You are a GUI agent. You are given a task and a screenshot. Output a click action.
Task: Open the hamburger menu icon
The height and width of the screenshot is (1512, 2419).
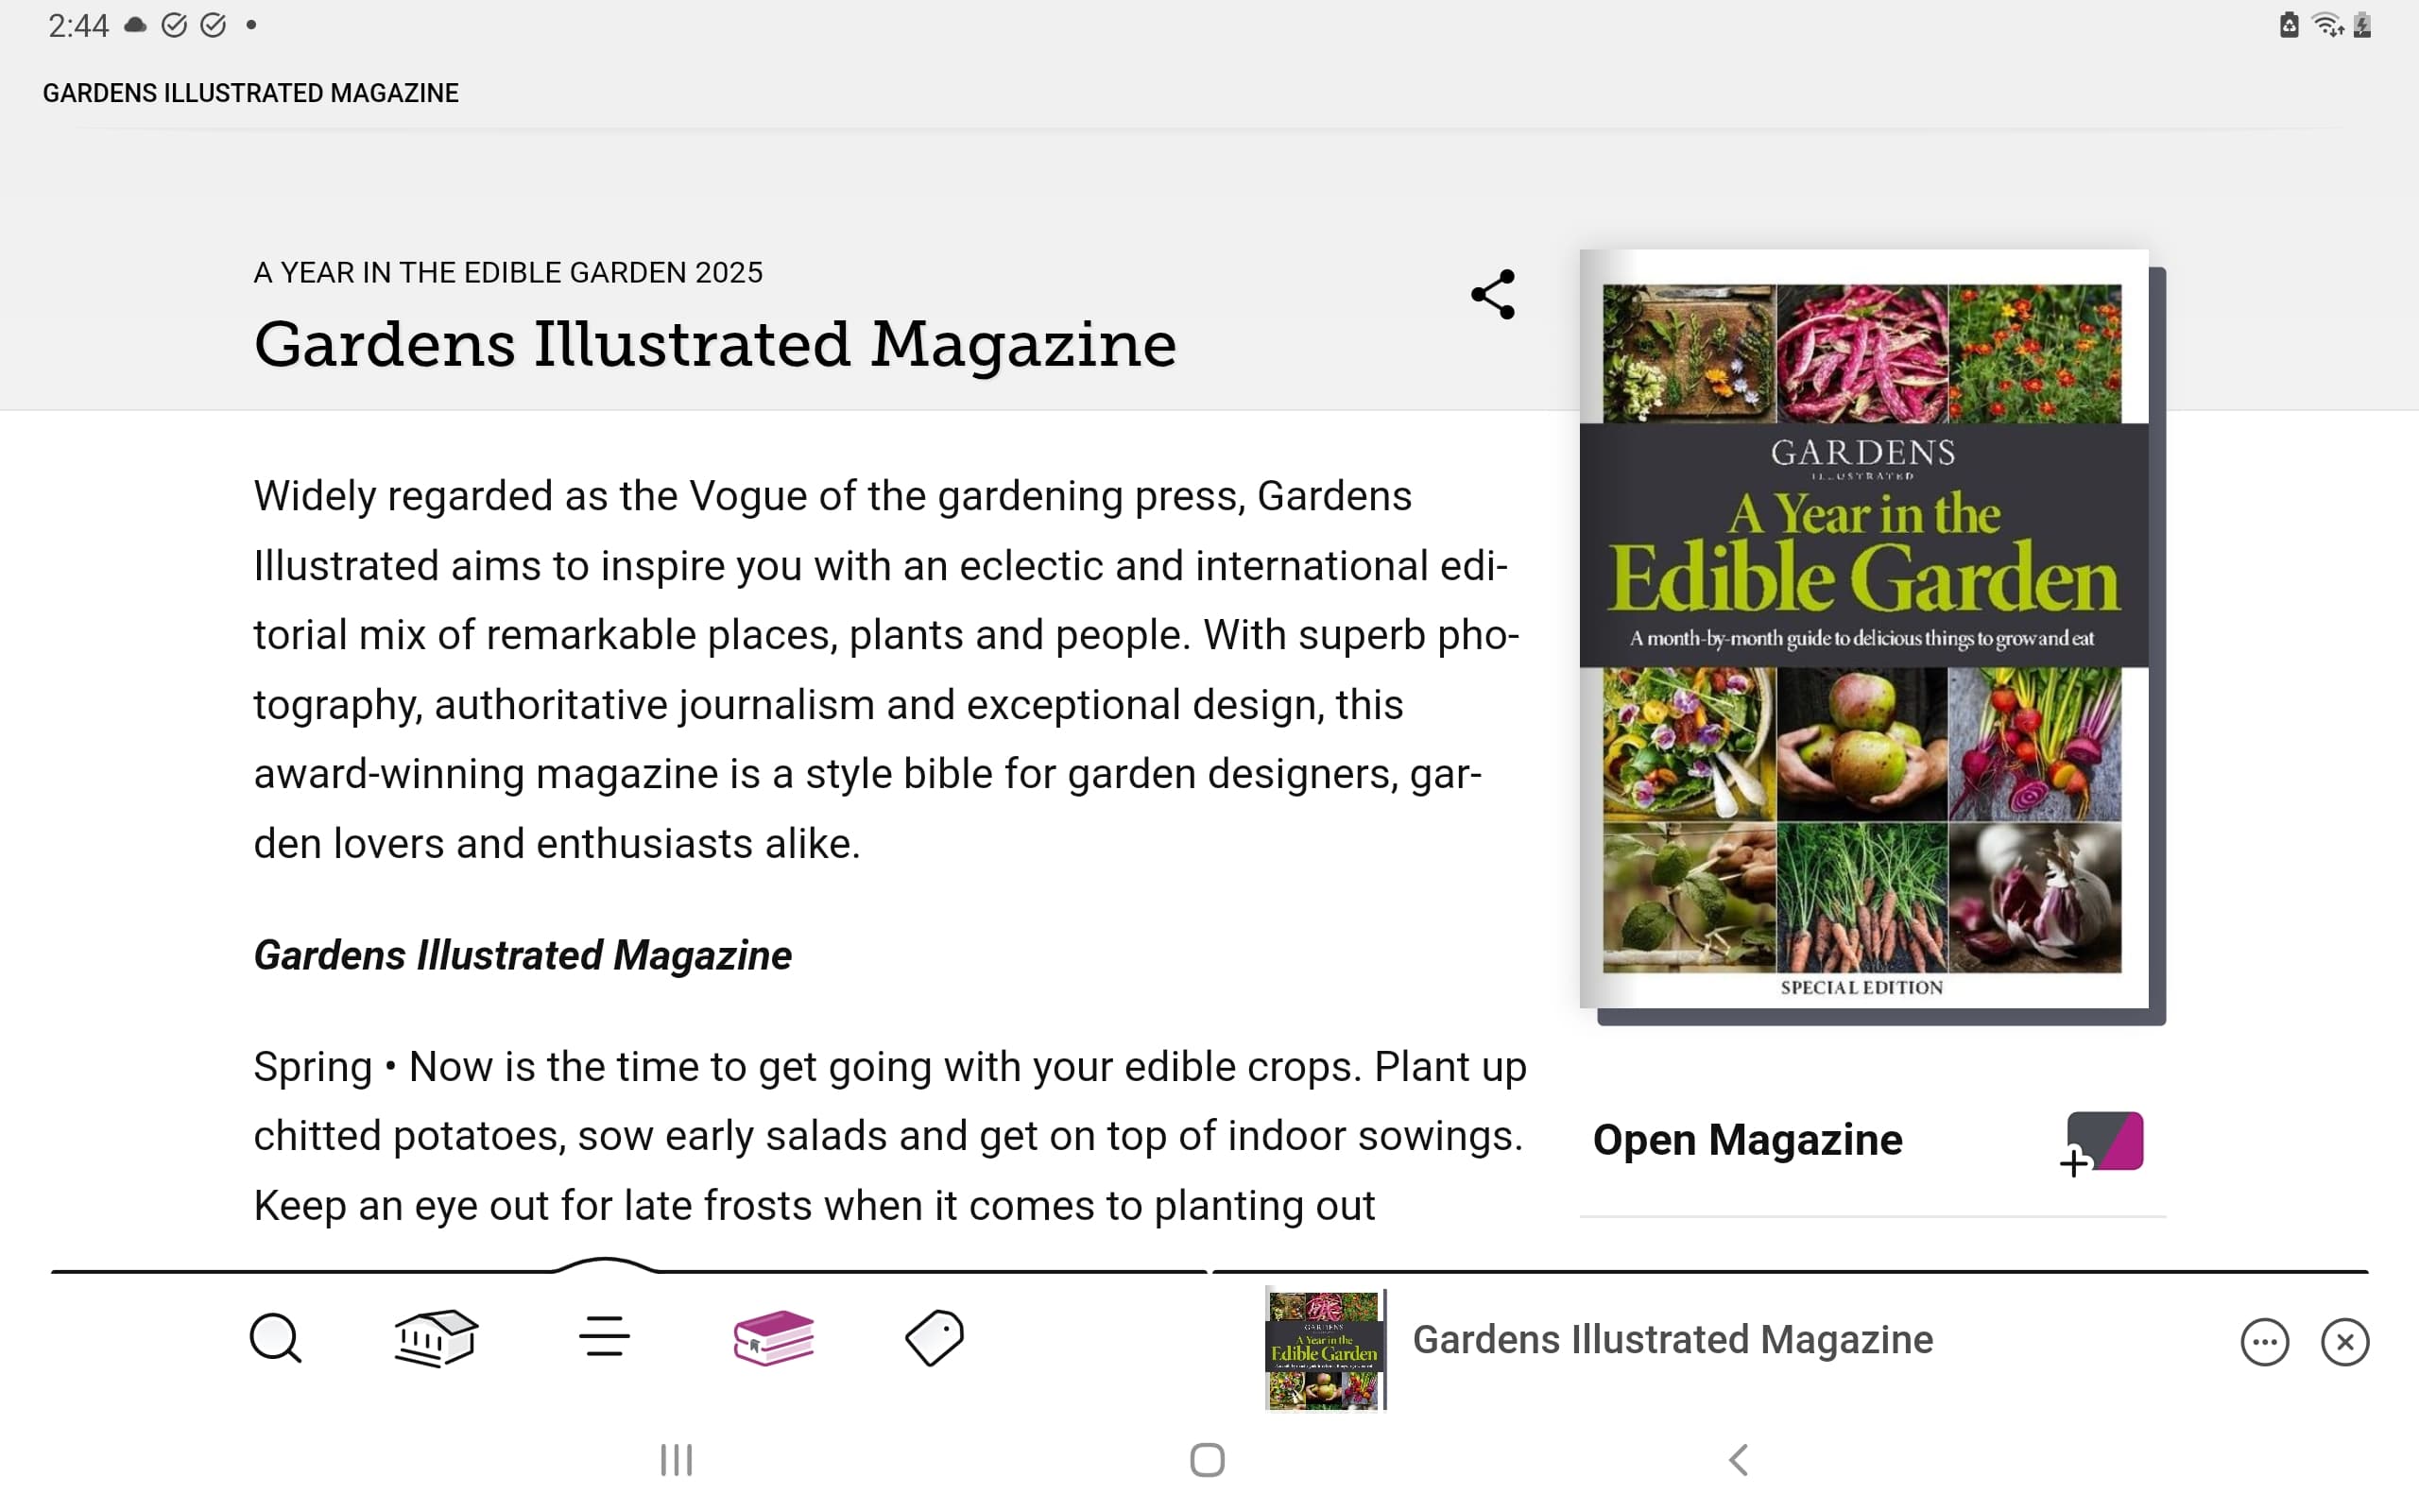pos(604,1338)
